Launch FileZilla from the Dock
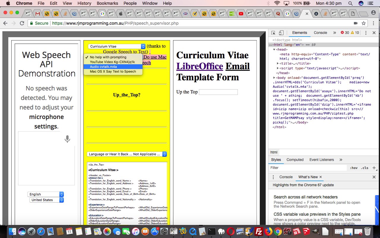 [x=259, y=231]
